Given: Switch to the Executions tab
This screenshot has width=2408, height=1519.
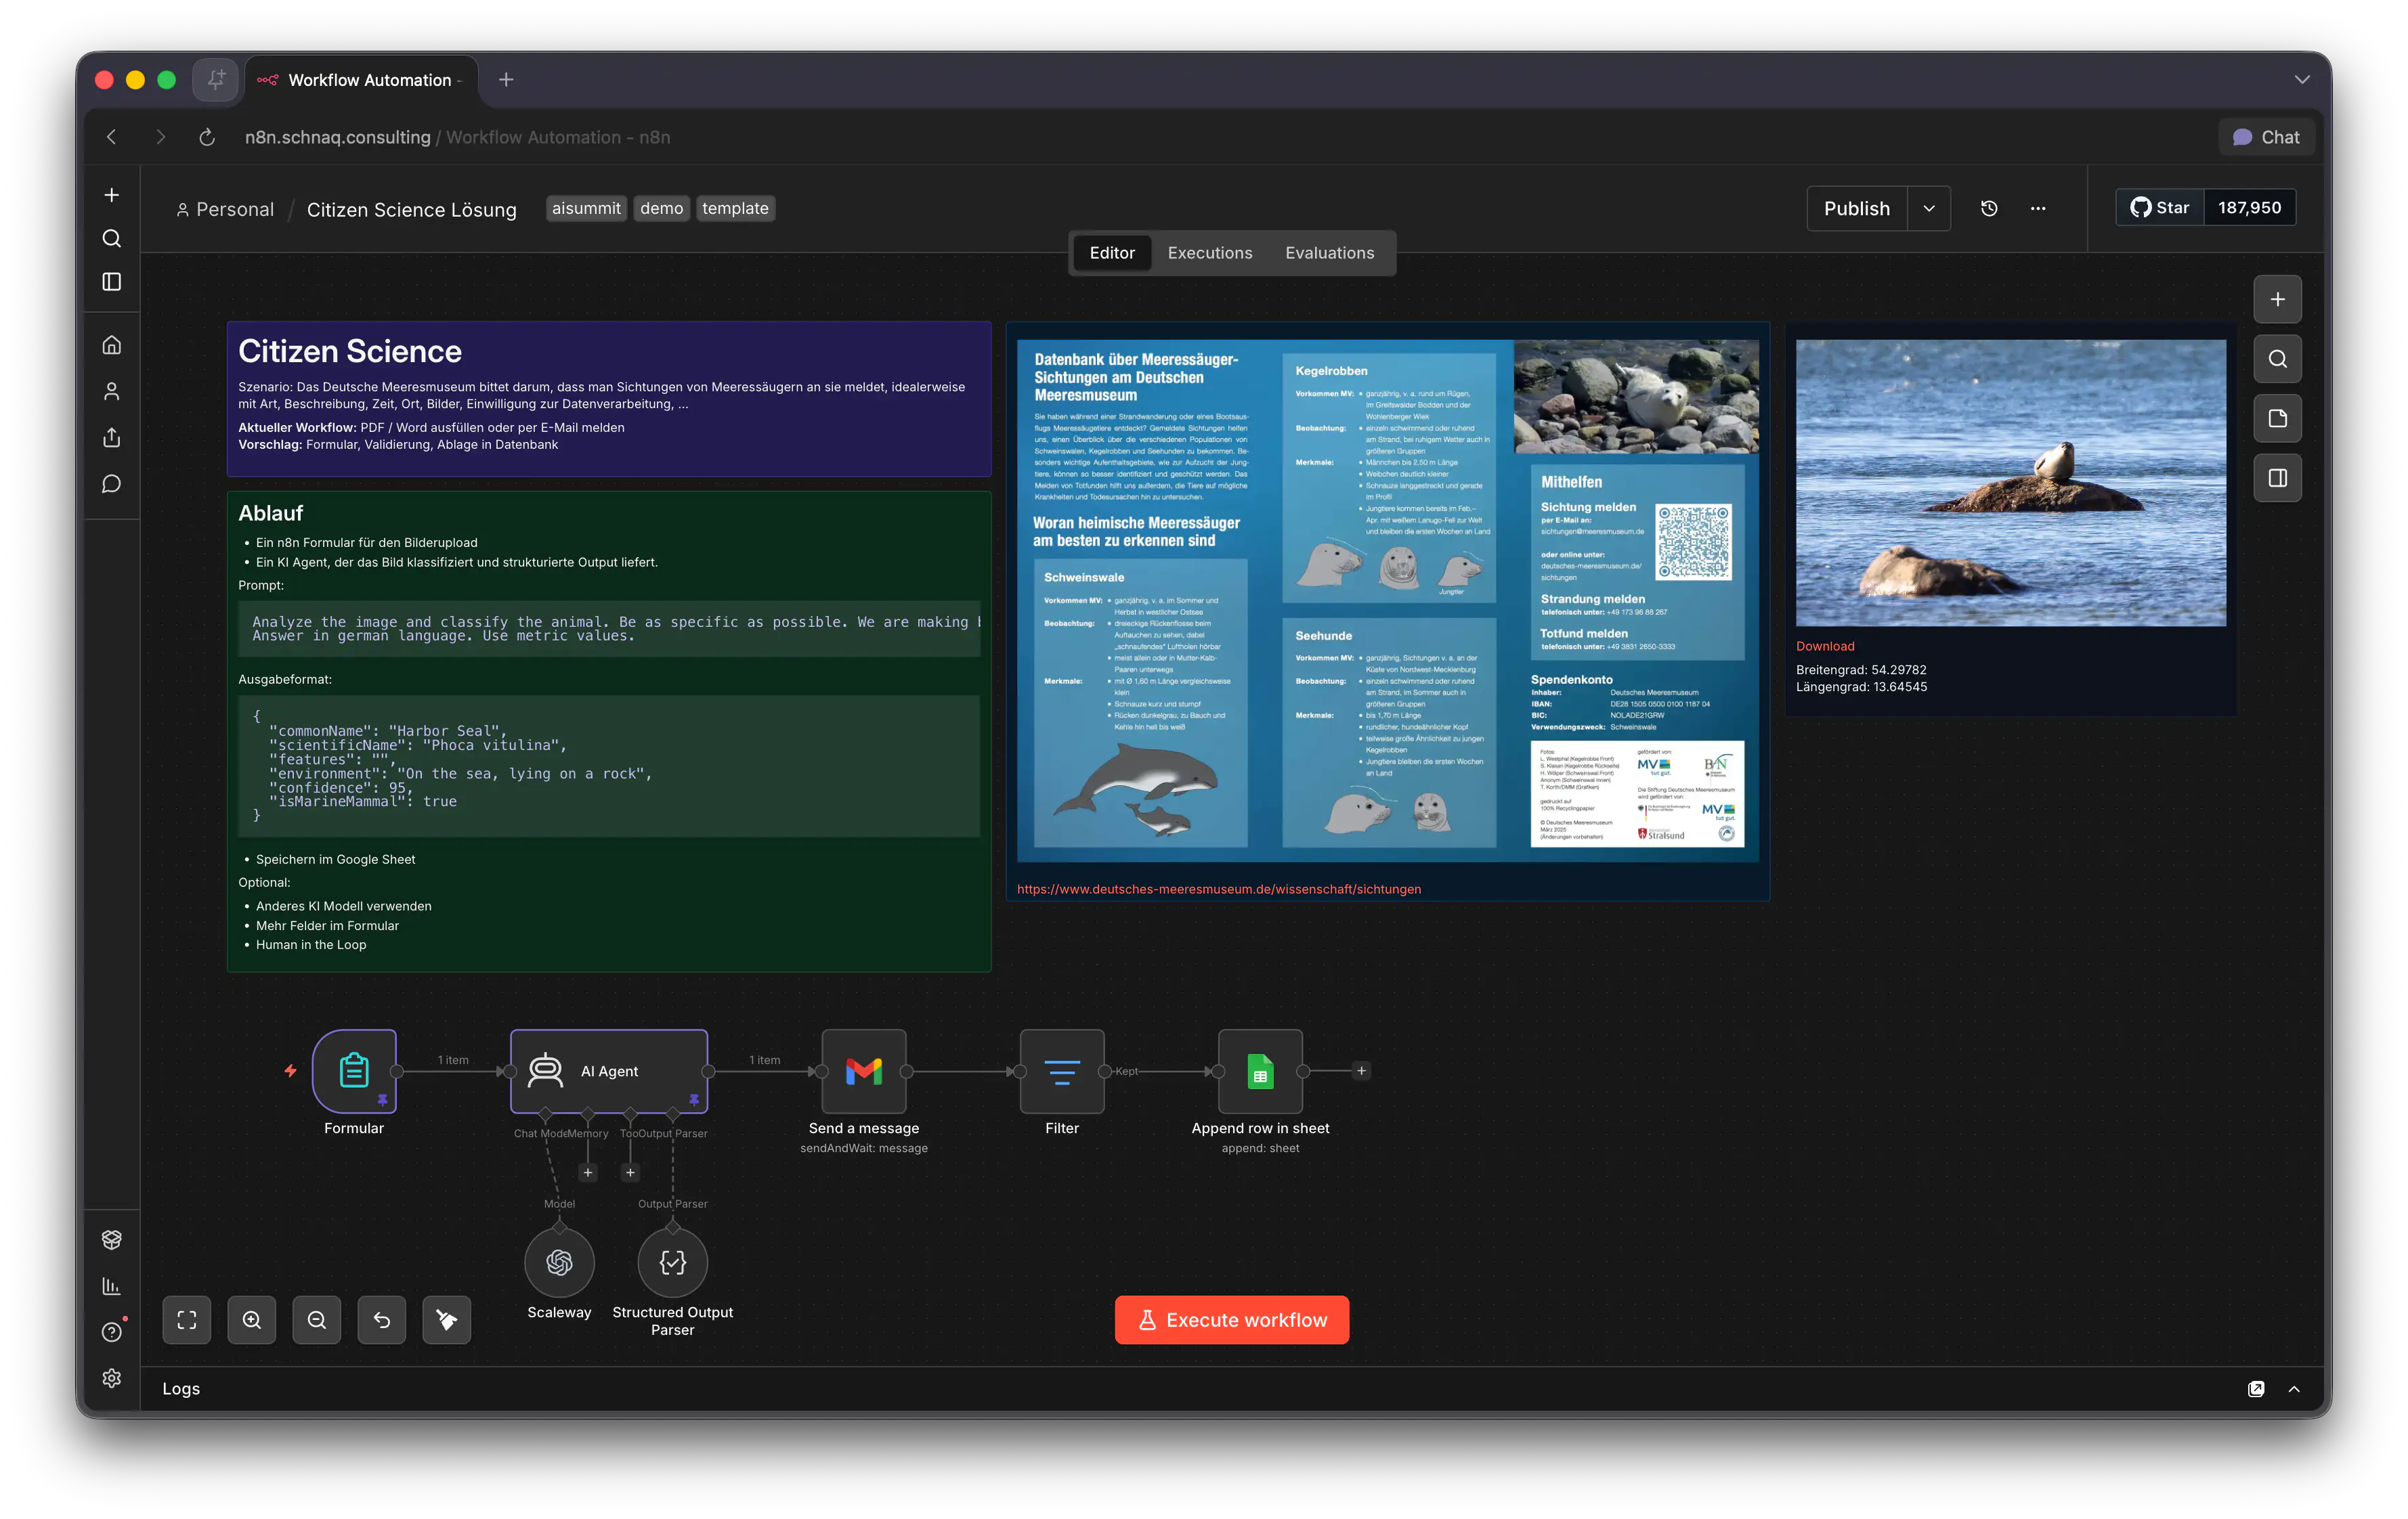Looking at the screenshot, I should [1210, 253].
